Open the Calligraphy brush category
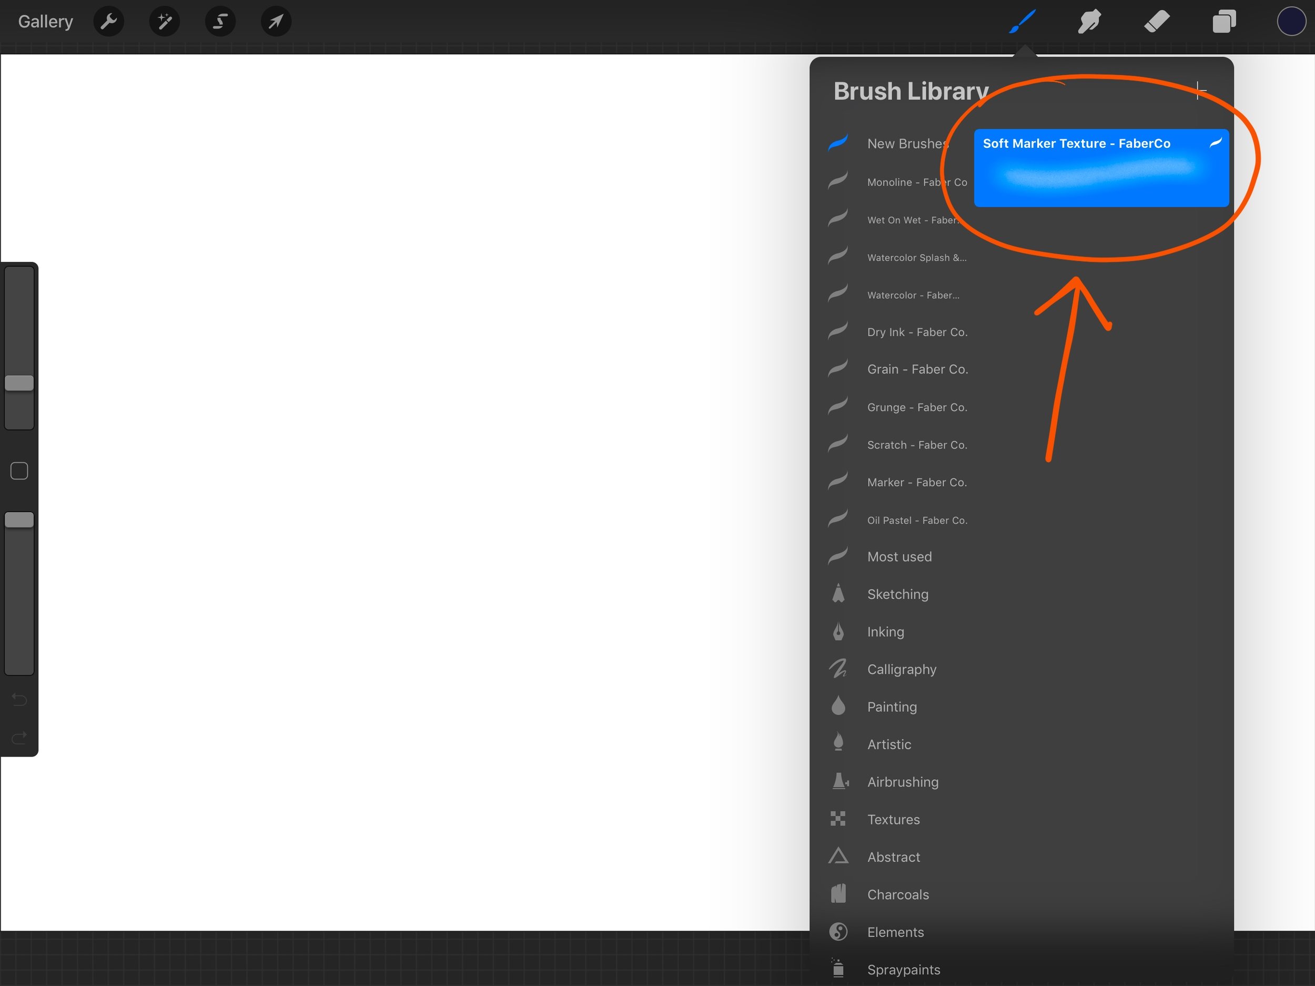 tap(901, 669)
